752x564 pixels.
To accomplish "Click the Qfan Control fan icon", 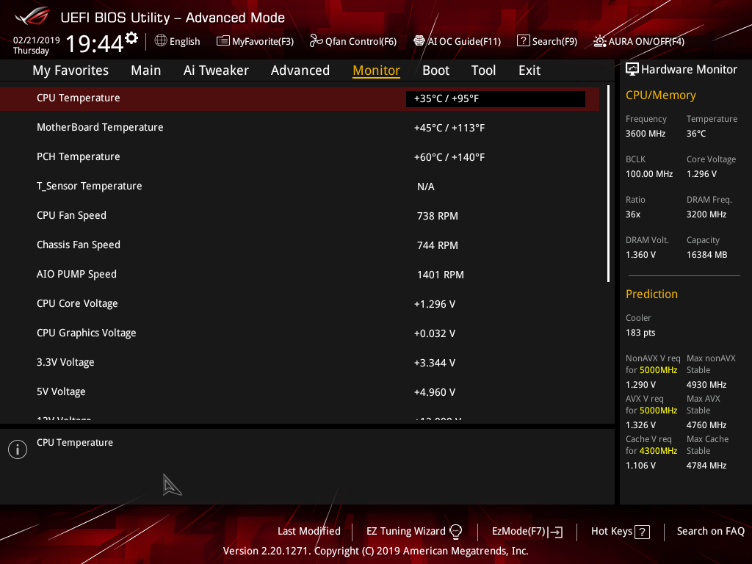I will pos(316,41).
